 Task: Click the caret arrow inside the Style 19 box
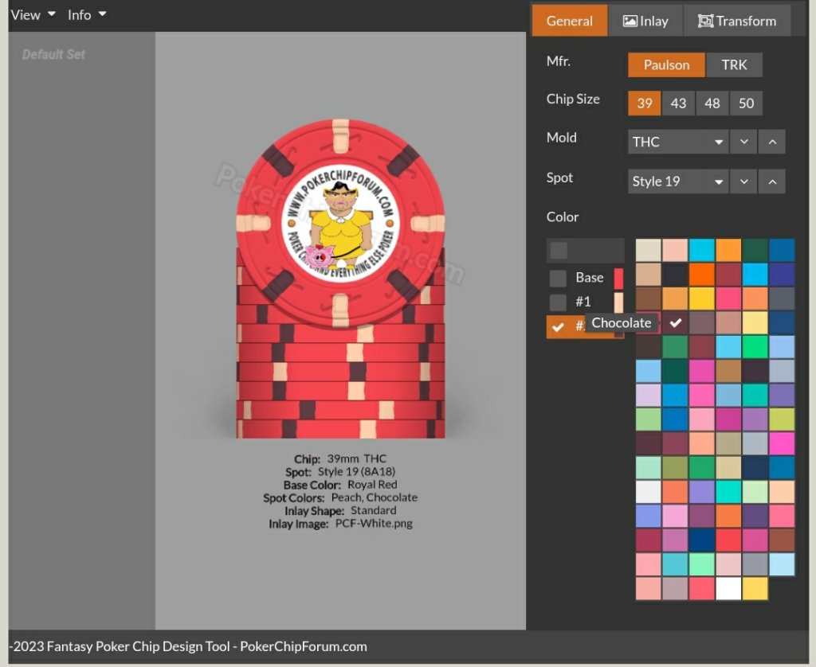719,182
